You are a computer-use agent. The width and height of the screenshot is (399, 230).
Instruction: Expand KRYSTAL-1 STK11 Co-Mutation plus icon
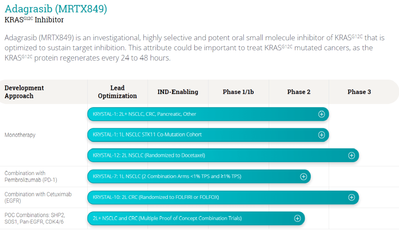point(321,135)
